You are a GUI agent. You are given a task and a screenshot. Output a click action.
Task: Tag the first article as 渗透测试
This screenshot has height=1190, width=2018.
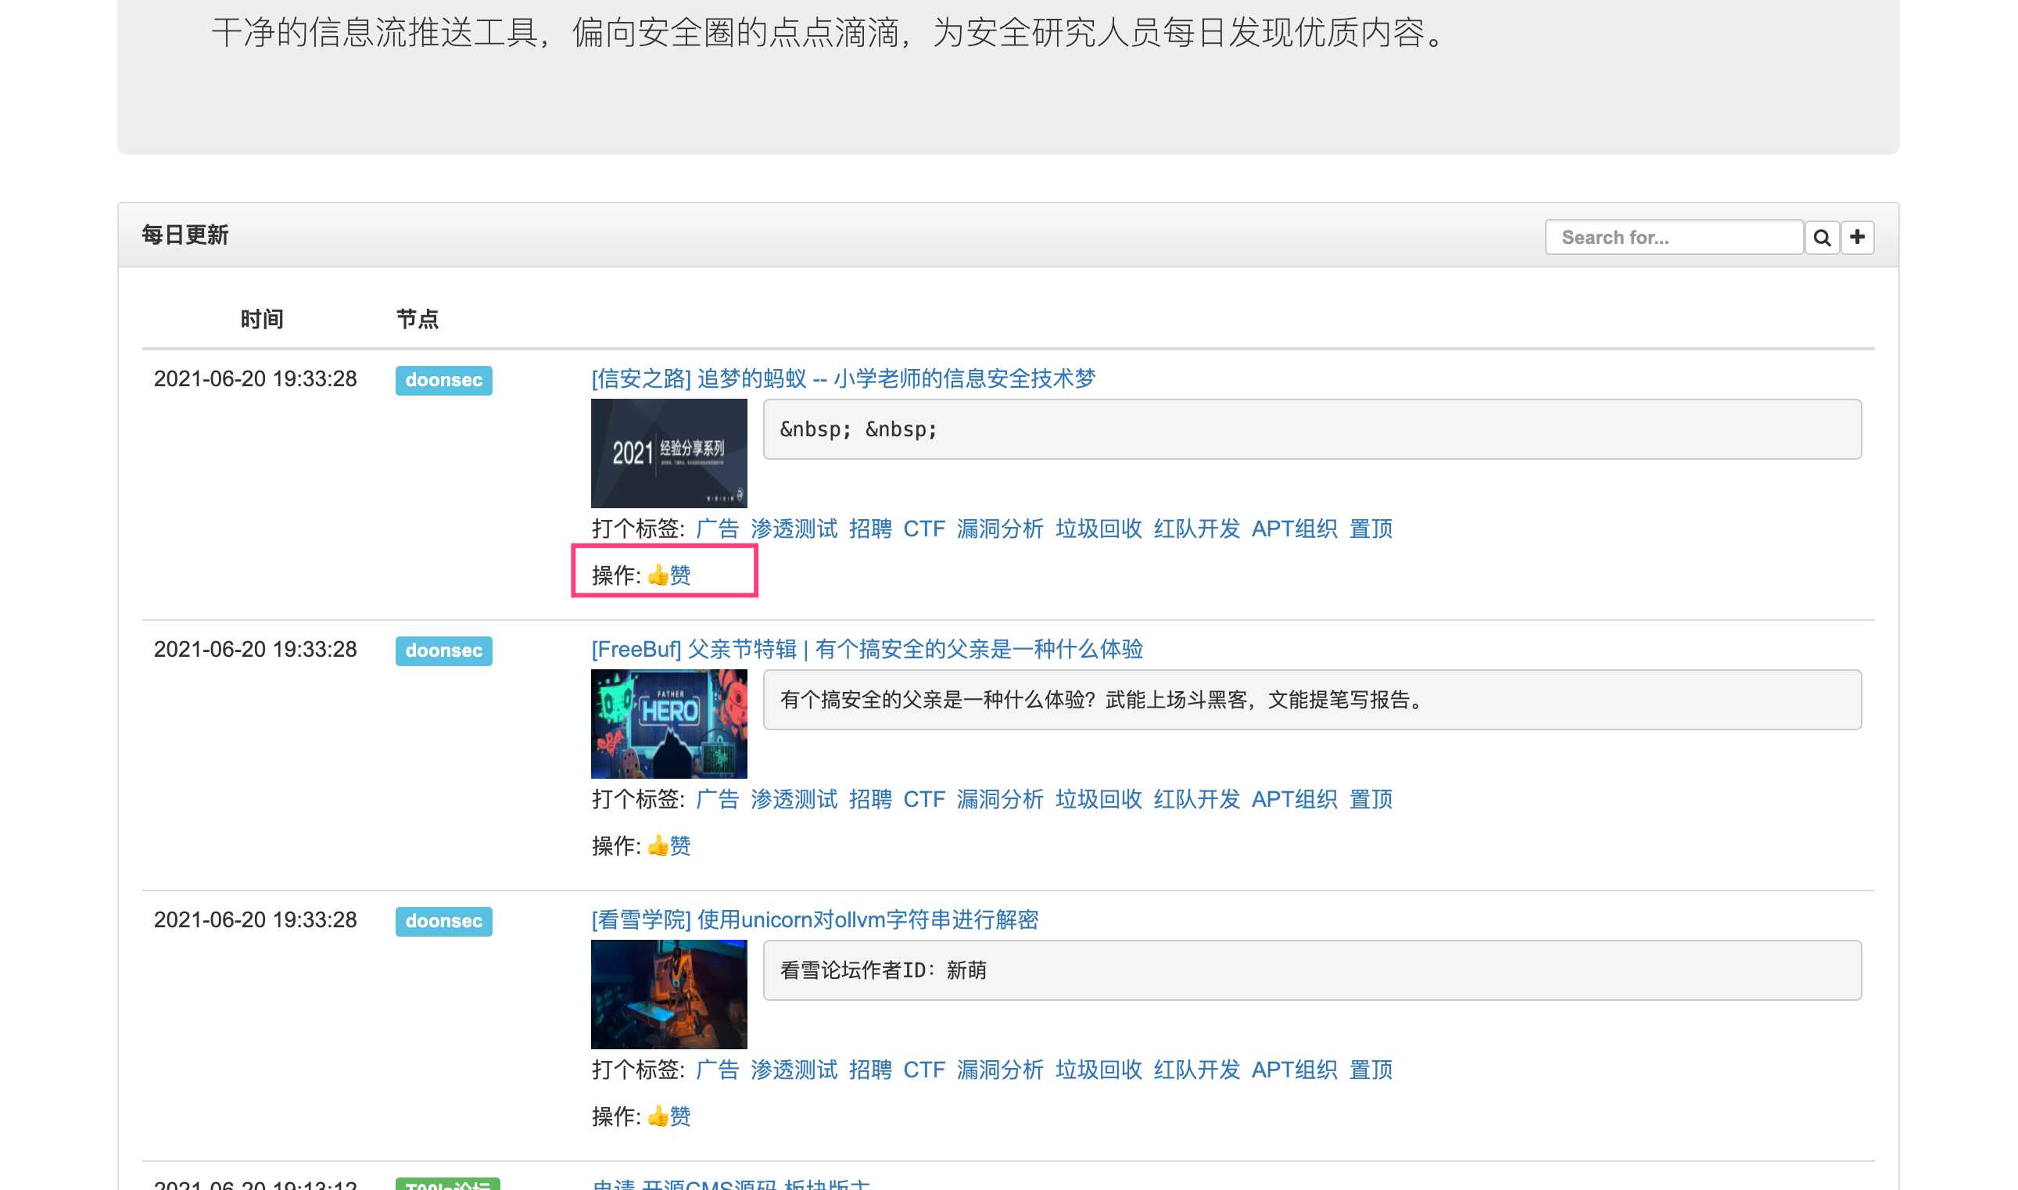794,529
